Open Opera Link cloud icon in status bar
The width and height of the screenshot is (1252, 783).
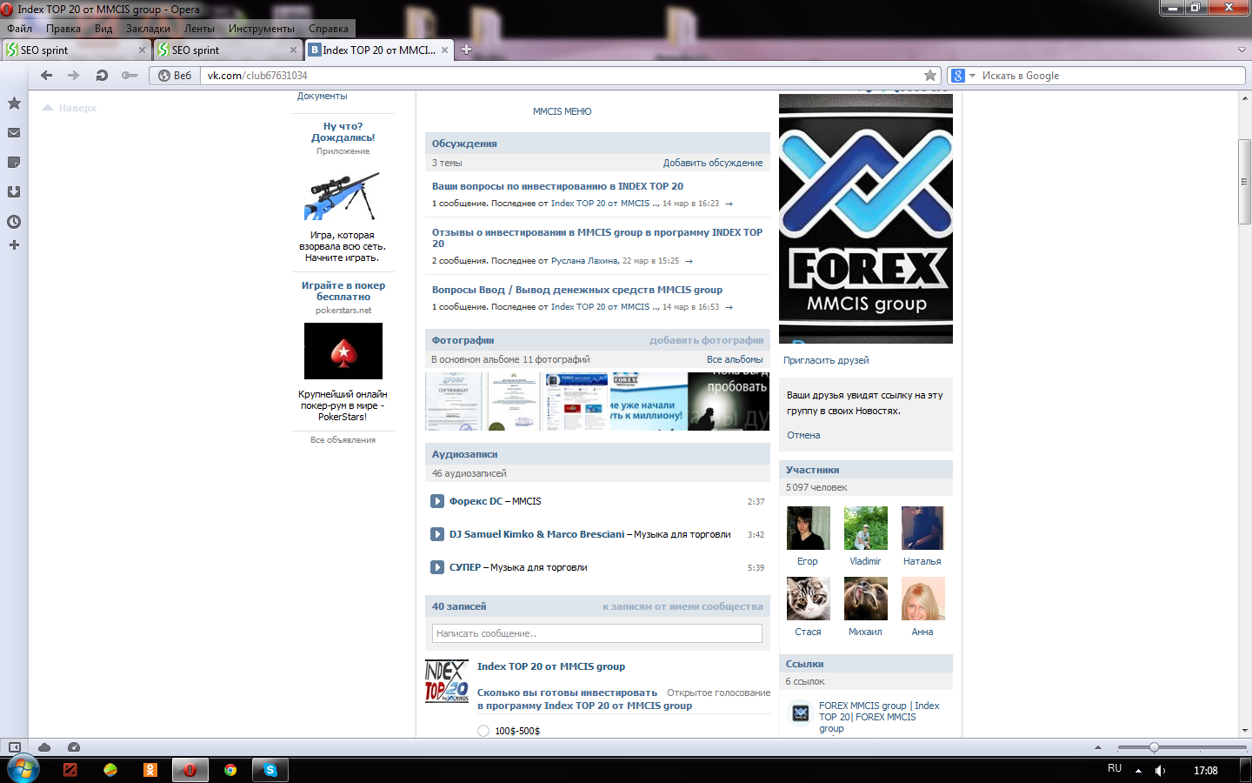(x=44, y=747)
